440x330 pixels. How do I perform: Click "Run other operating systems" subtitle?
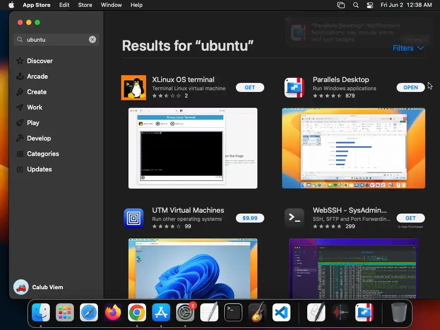pyautogui.click(x=187, y=219)
